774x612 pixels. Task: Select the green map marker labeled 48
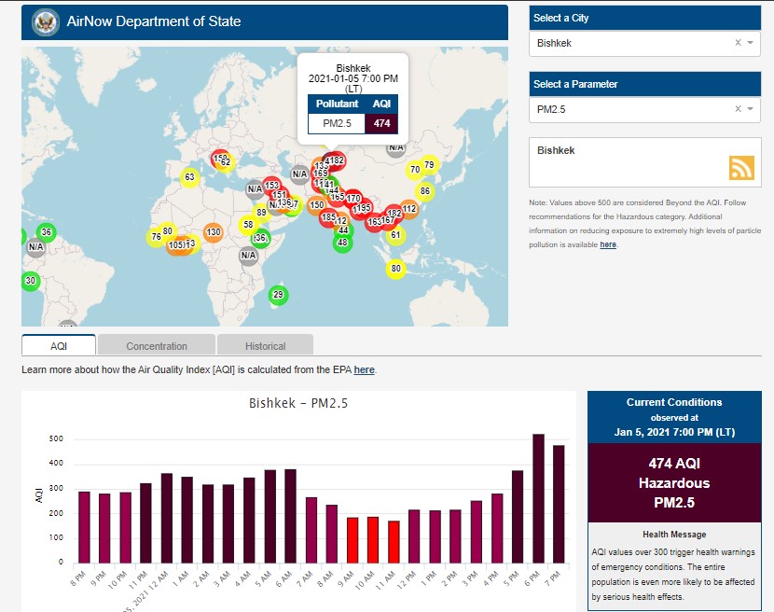[x=342, y=243]
